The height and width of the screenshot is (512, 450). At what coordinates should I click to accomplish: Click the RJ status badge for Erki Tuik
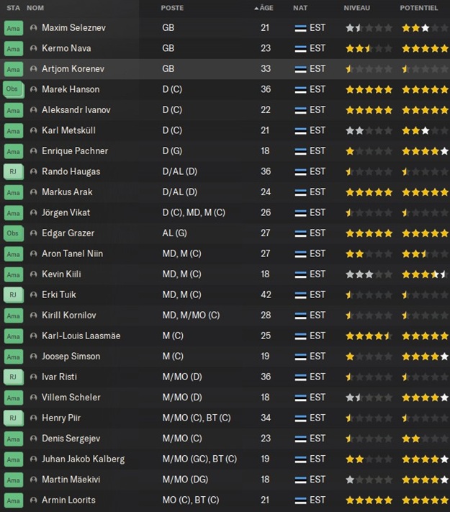click(x=14, y=295)
